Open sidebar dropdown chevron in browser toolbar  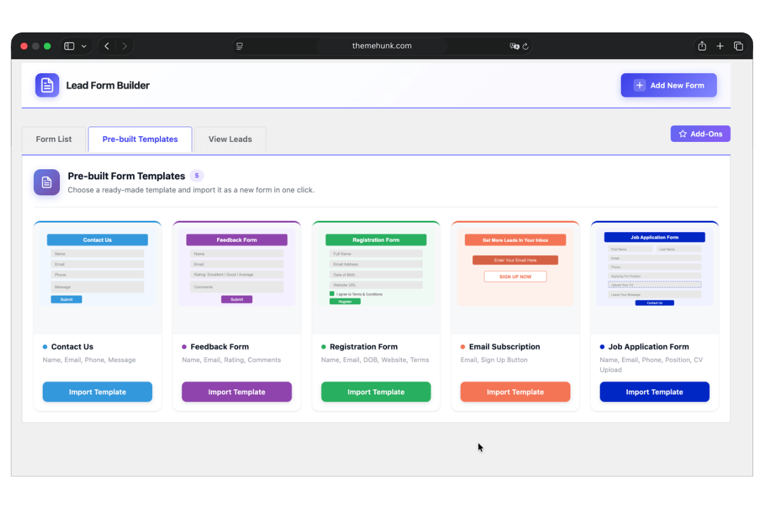(84, 46)
